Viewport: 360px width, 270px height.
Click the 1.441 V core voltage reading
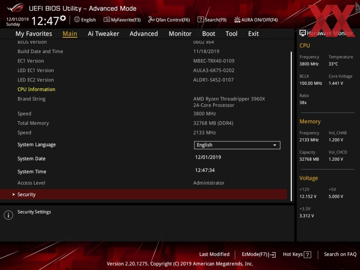pos(336,83)
